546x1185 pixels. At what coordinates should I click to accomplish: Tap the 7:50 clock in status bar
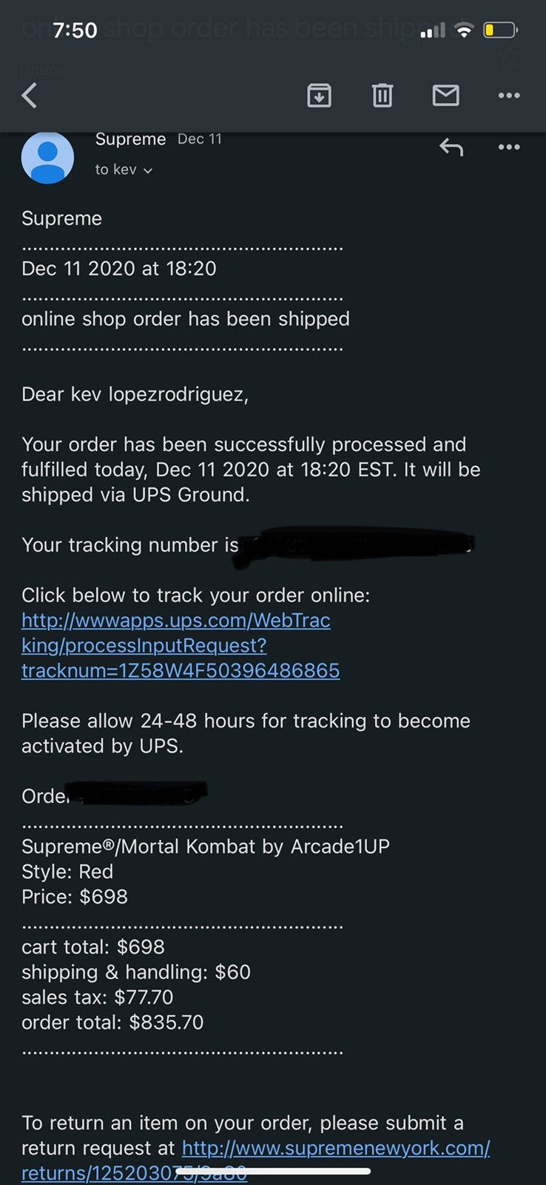tap(75, 30)
